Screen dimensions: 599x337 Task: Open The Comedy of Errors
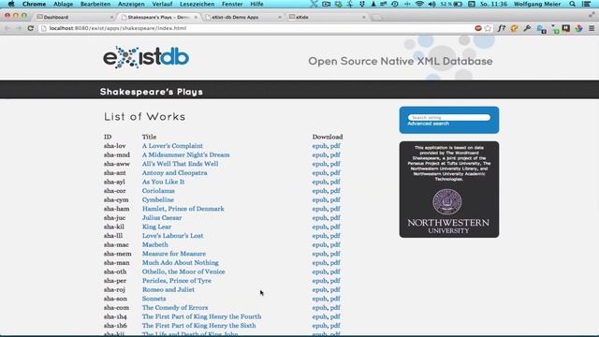point(175,307)
